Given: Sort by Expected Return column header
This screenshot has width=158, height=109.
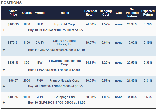Looking at the screenshot, I should tap(148, 13).
